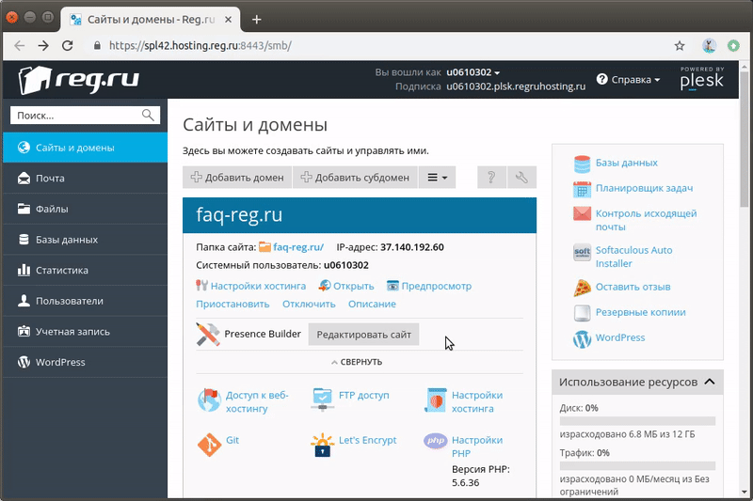
Task: Click the backup copies icon
Action: tap(582, 313)
